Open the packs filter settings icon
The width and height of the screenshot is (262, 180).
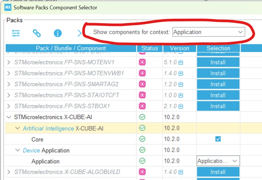coord(16,33)
